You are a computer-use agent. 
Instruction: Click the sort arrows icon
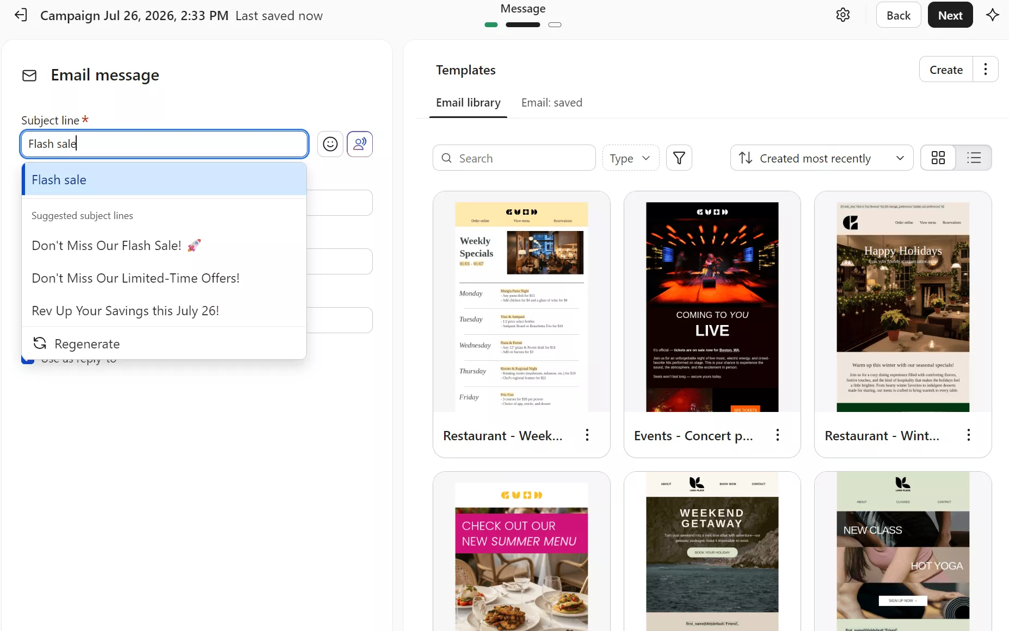[x=746, y=158]
